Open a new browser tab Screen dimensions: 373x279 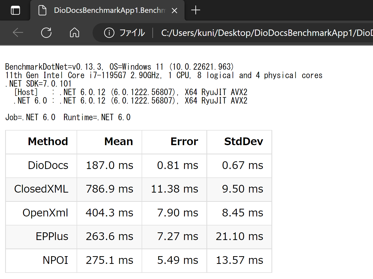point(196,10)
